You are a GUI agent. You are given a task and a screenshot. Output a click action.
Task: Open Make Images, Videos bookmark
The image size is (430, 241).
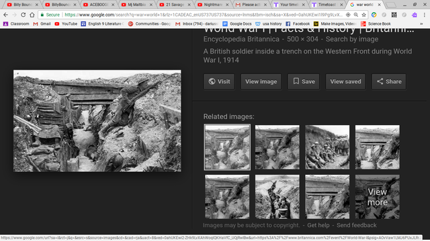pos(335,24)
